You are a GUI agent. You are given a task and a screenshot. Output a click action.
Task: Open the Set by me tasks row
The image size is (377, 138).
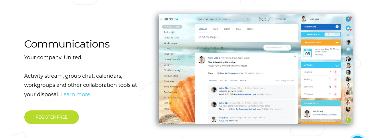pyautogui.click(x=320, y=87)
